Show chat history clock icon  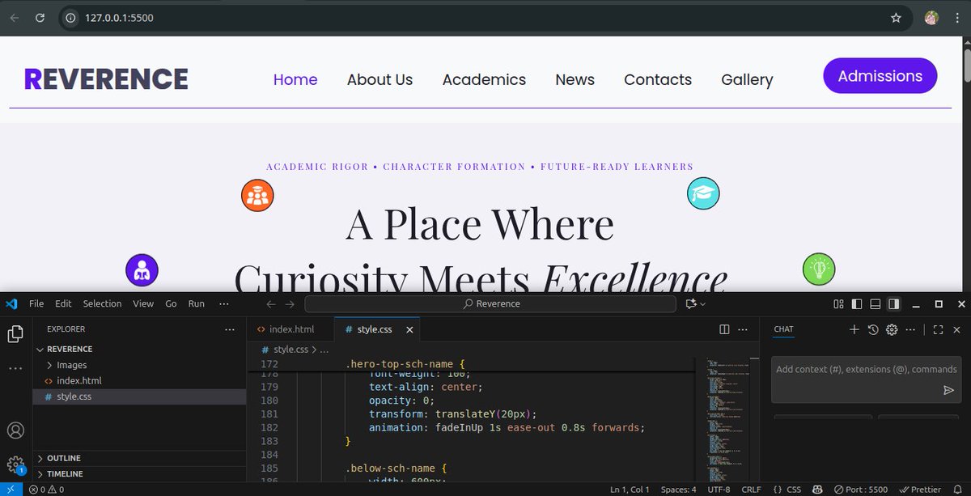click(x=873, y=329)
